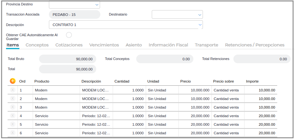
Task: Click the orange add item plus icon
Action: pyautogui.click(x=13, y=81)
